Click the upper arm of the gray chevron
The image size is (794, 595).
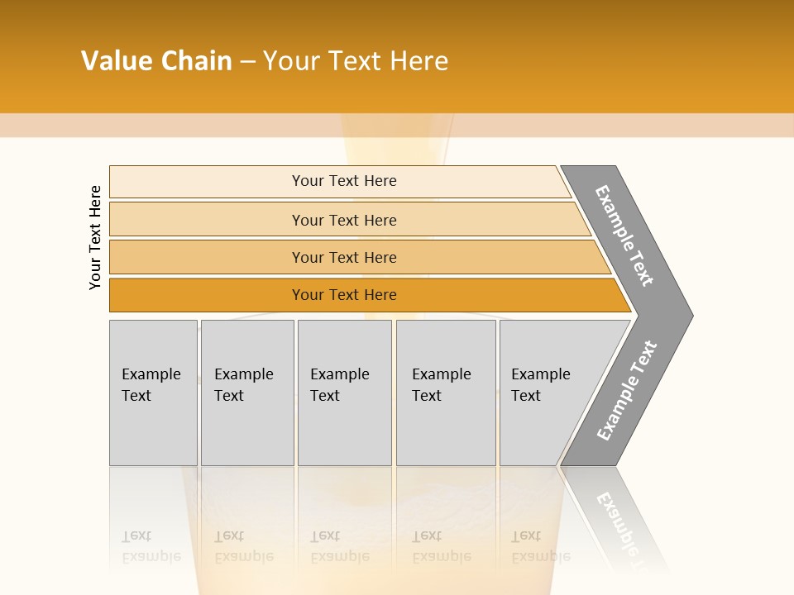(627, 236)
